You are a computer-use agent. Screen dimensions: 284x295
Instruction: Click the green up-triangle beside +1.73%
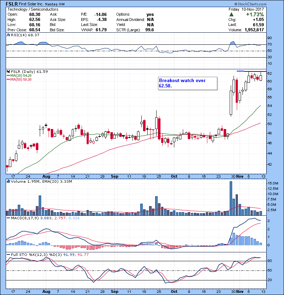coord(231,15)
